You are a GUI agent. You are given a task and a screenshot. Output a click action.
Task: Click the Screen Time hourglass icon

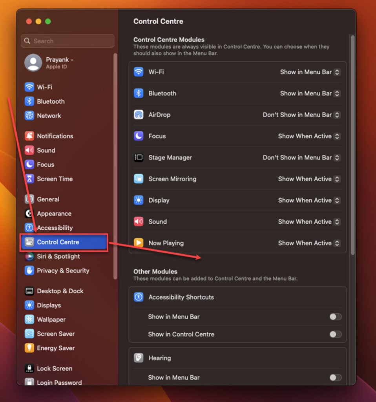tap(29, 179)
